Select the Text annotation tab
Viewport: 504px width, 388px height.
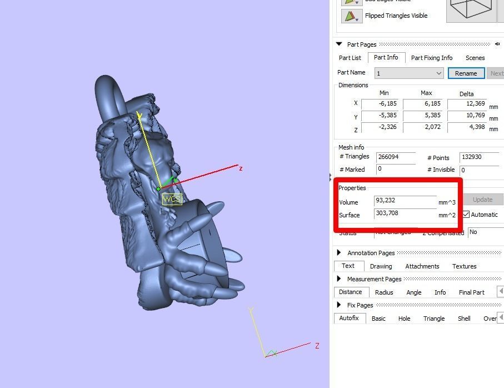tap(348, 266)
